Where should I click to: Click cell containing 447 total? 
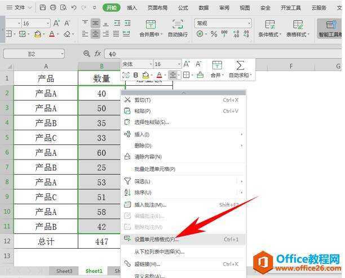point(101,241)
